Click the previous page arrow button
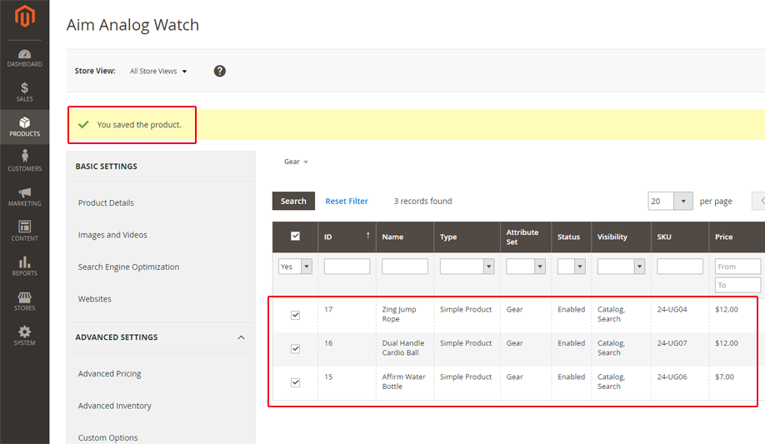This screenshot has height=444, width=765. click(x=759, y=201)
